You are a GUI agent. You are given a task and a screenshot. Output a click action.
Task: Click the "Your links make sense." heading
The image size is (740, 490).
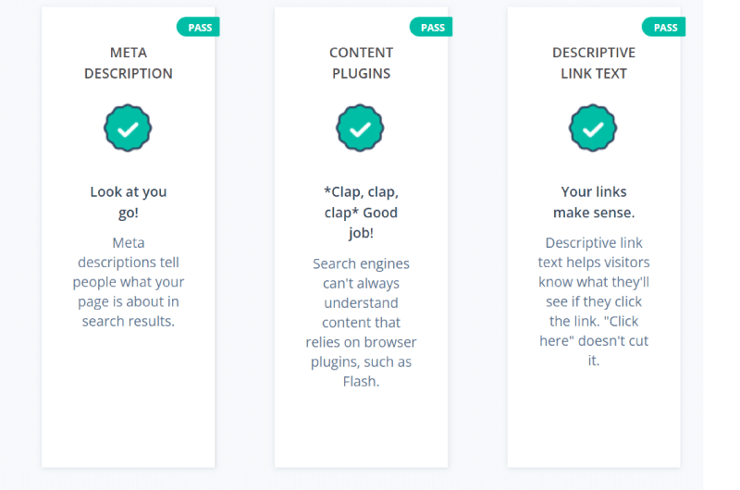pos(594,202)
